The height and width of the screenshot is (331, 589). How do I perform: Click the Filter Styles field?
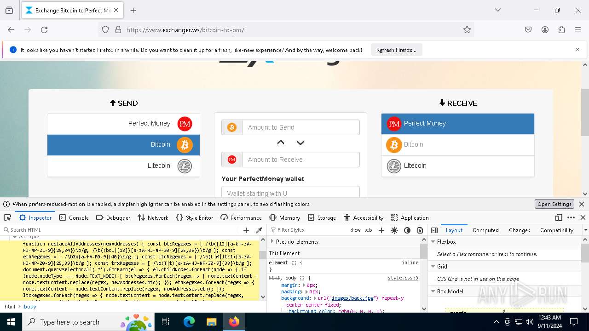(308, 230)
